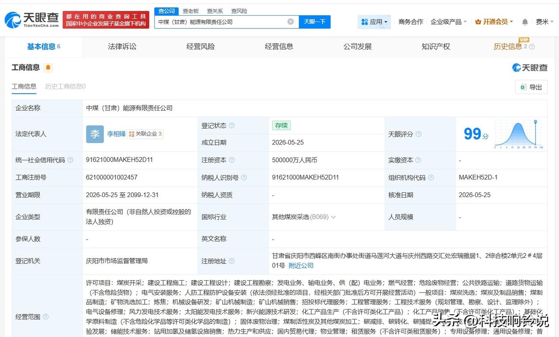Open the 应用 dropdown menu

point(374,22)
